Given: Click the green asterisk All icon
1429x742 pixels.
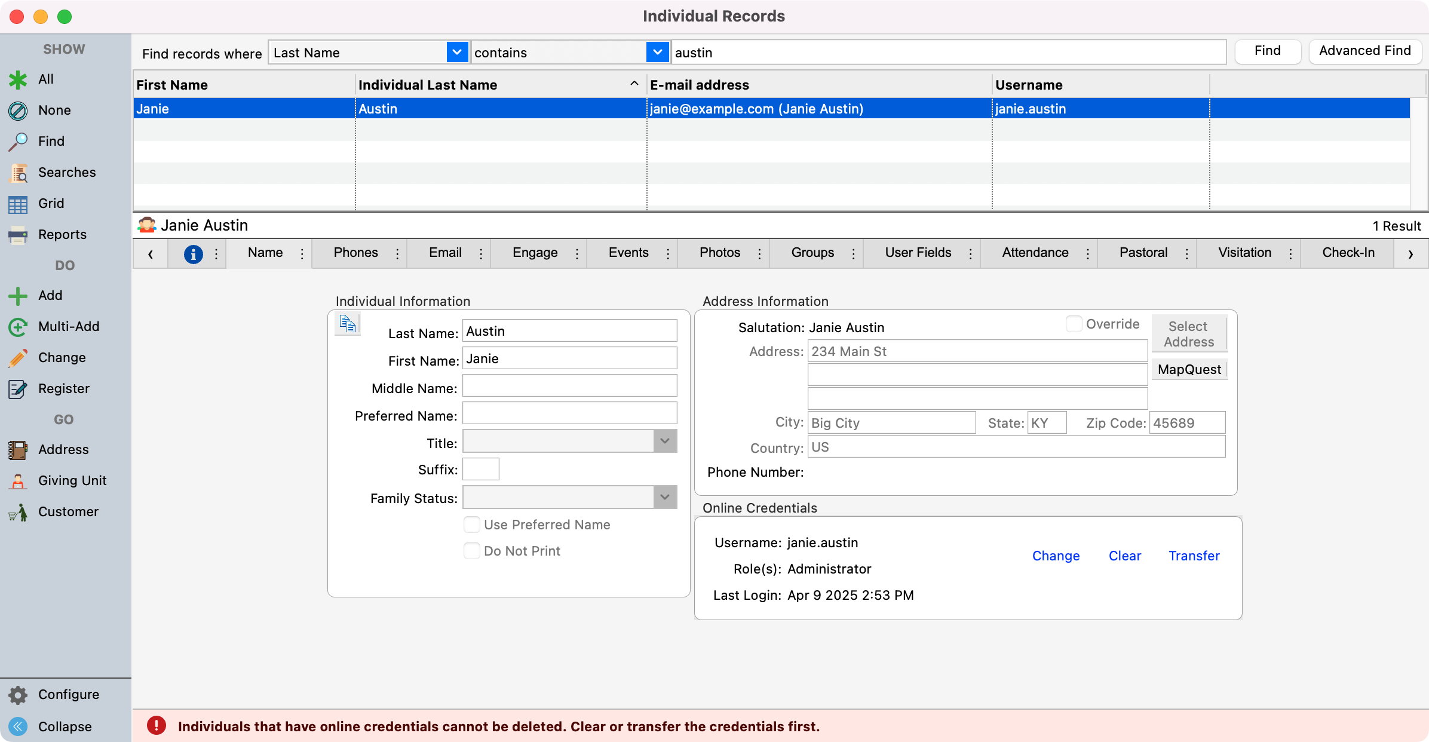Looking at the screenshot, I should 18,79.
